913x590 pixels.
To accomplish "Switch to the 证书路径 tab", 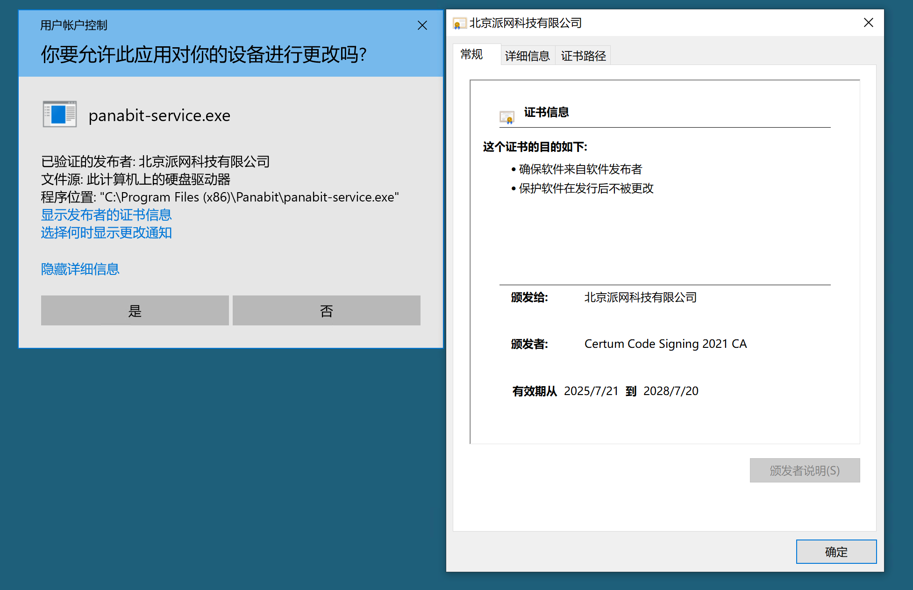I will [583, 56].
